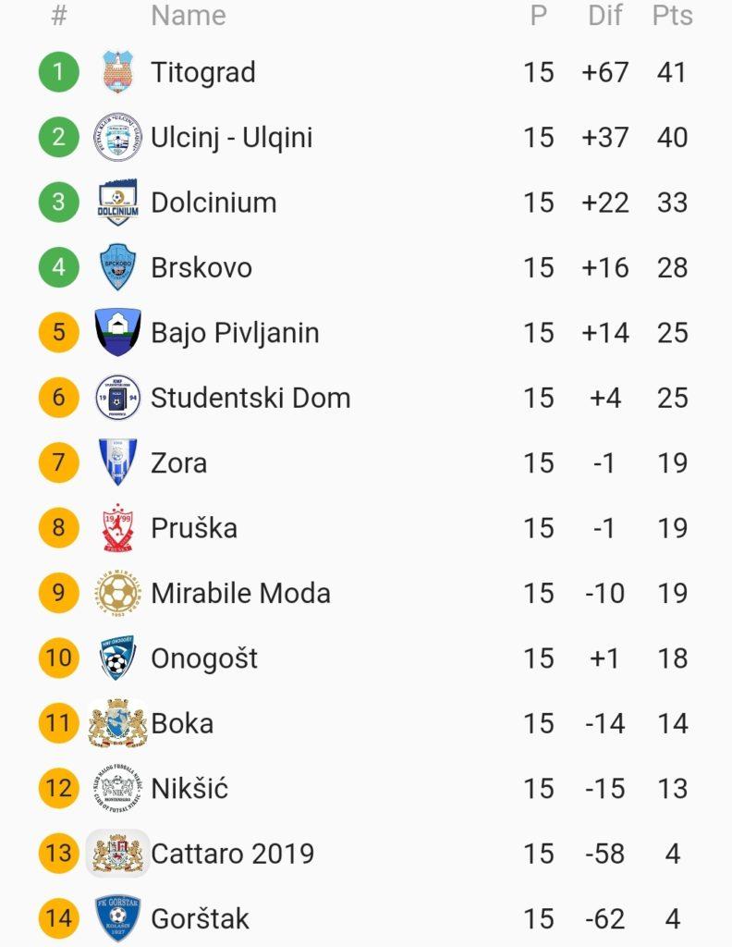Image resolution: width=732 pixels, height=947 pixels.
Task: Select the Cattaro 2019 team name
Action: click(232, 853)
